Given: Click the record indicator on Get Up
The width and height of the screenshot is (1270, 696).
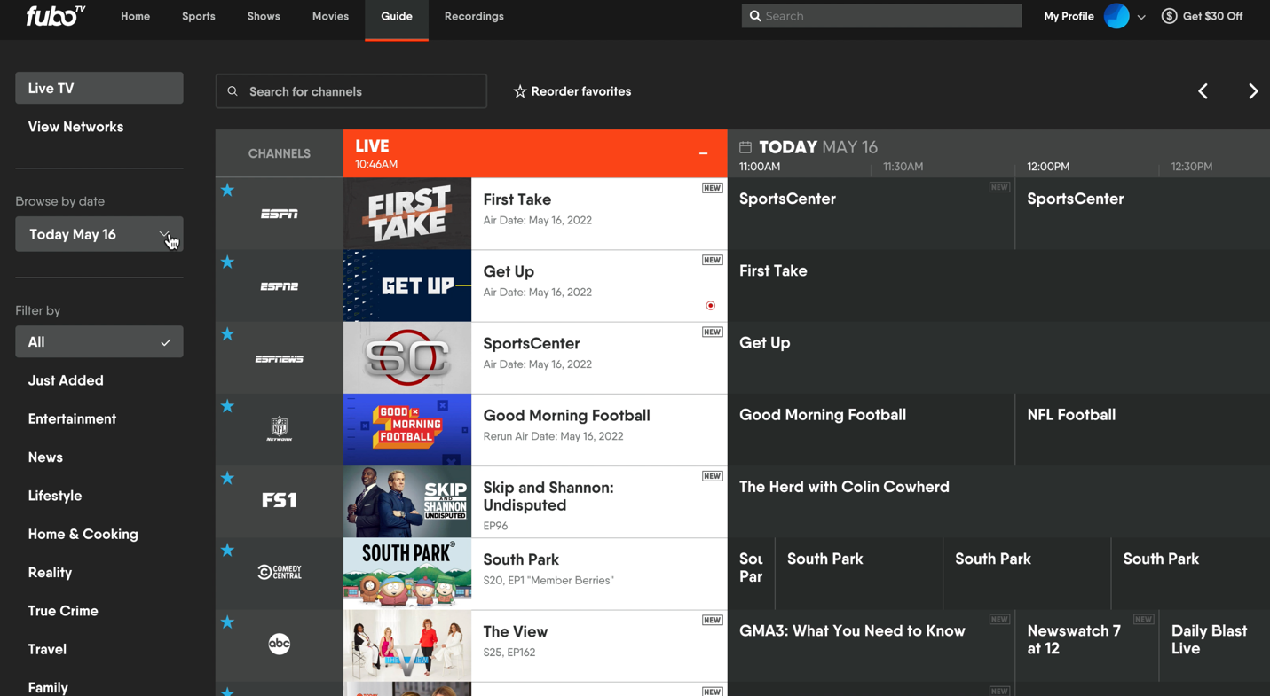Looking at the screenshot, I should 711,306.
